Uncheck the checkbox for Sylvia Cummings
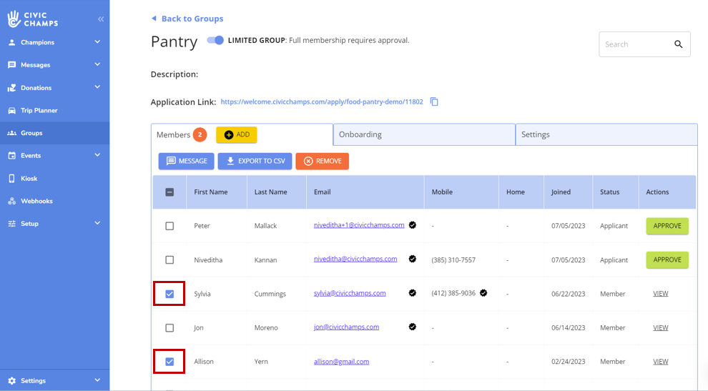708x391 pixels. click(x=169, y=294)
